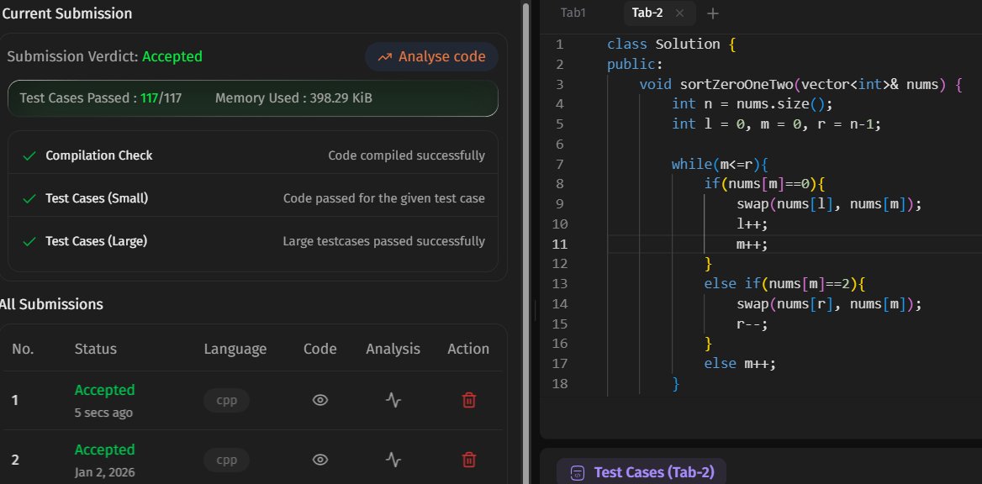
Task: Delete submission 1 using trash icon
Action: pyautogui.click(x=468, y=400)
